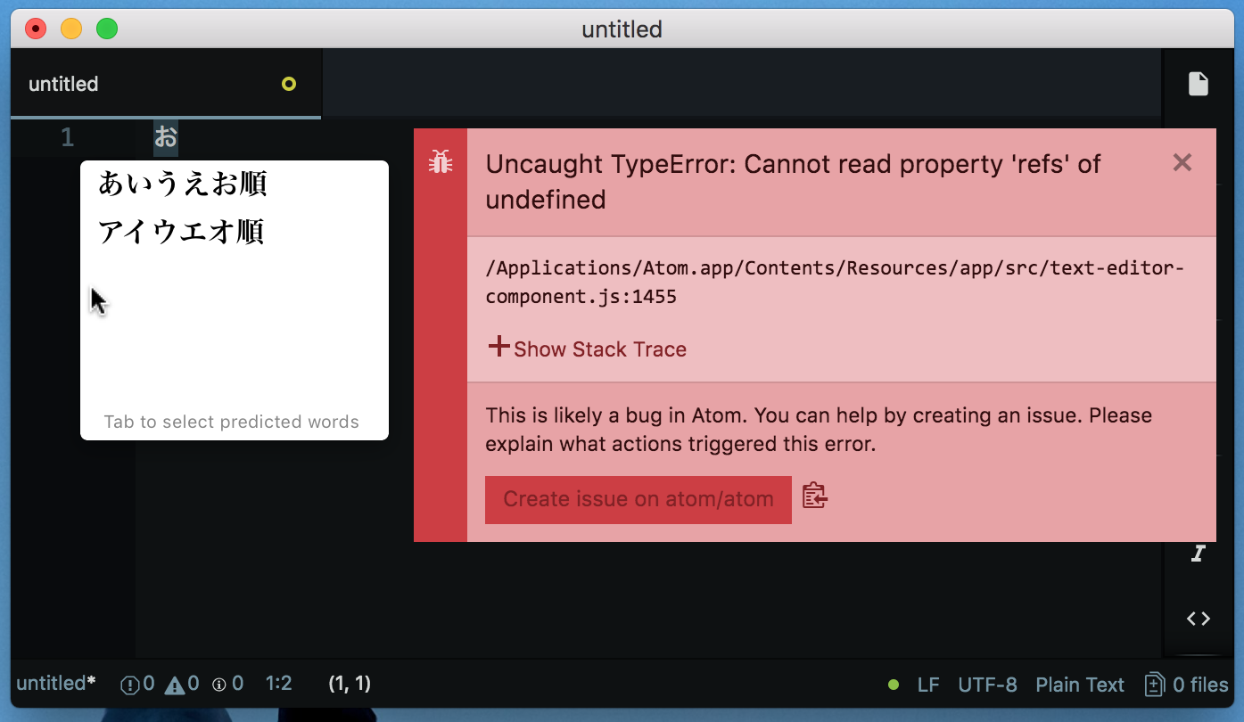
Task: Click the untitled* file name in status bar
Action: (56, 684)
